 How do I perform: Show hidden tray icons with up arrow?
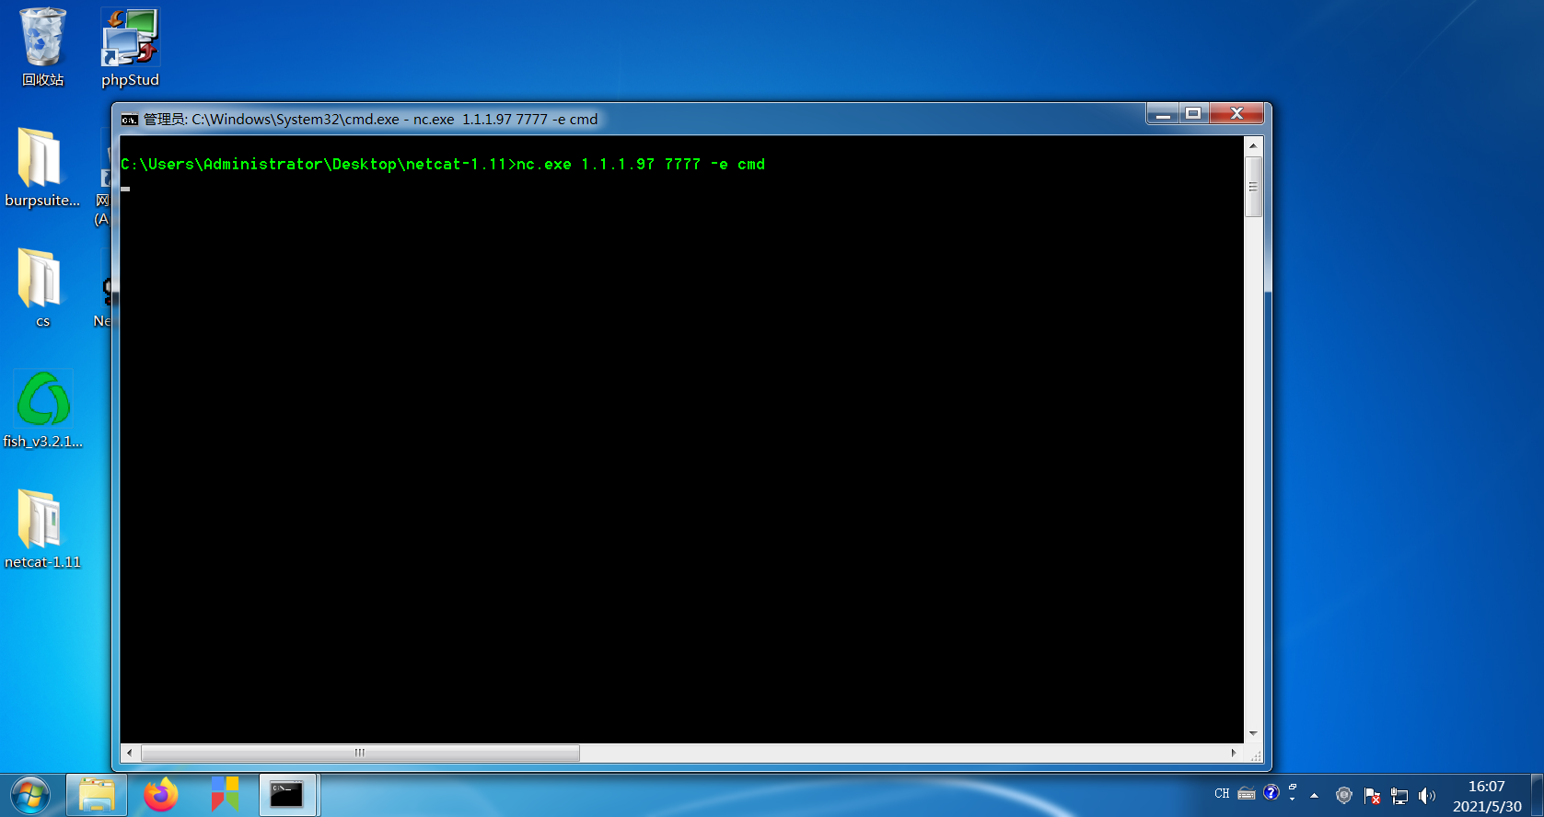[1314, 796]
